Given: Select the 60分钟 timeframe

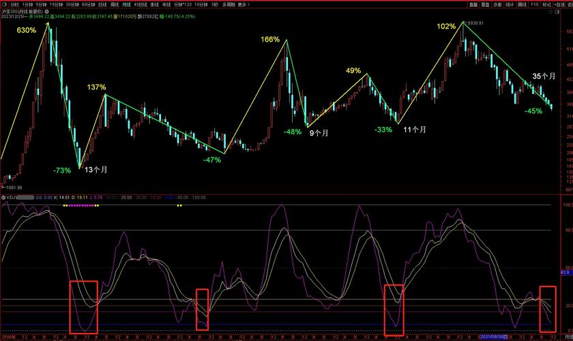Looking at the screenshot, I should click(87, 4).
